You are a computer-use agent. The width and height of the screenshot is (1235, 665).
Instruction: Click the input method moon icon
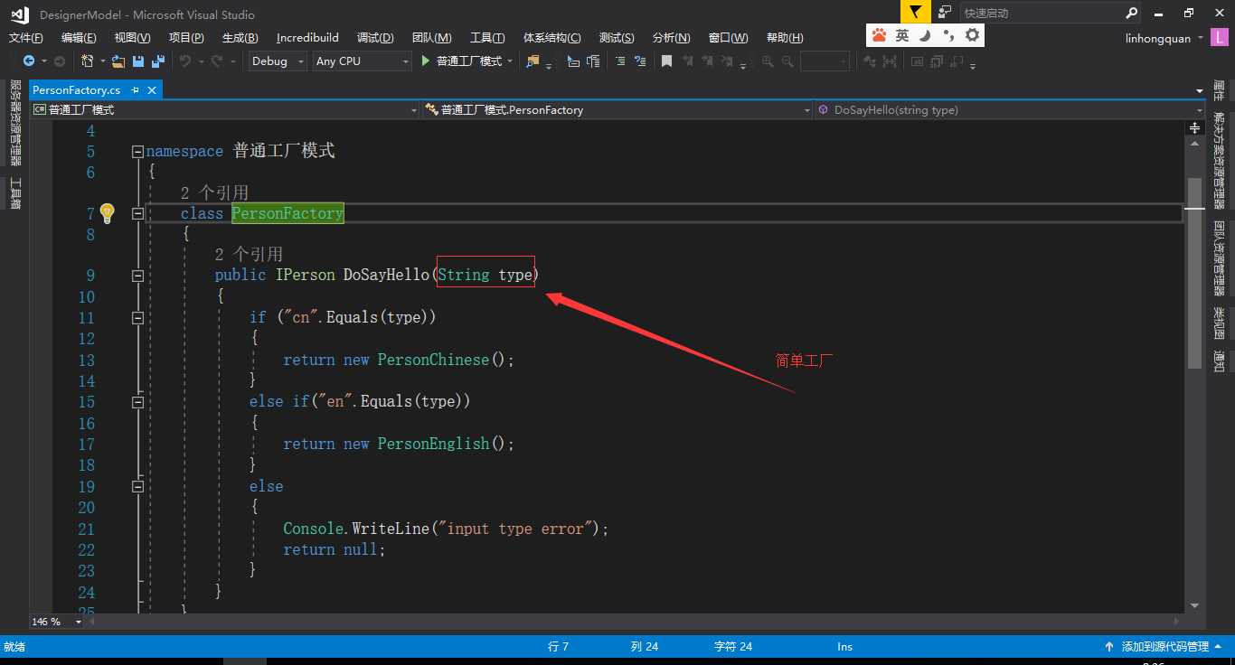coord(925,35)
